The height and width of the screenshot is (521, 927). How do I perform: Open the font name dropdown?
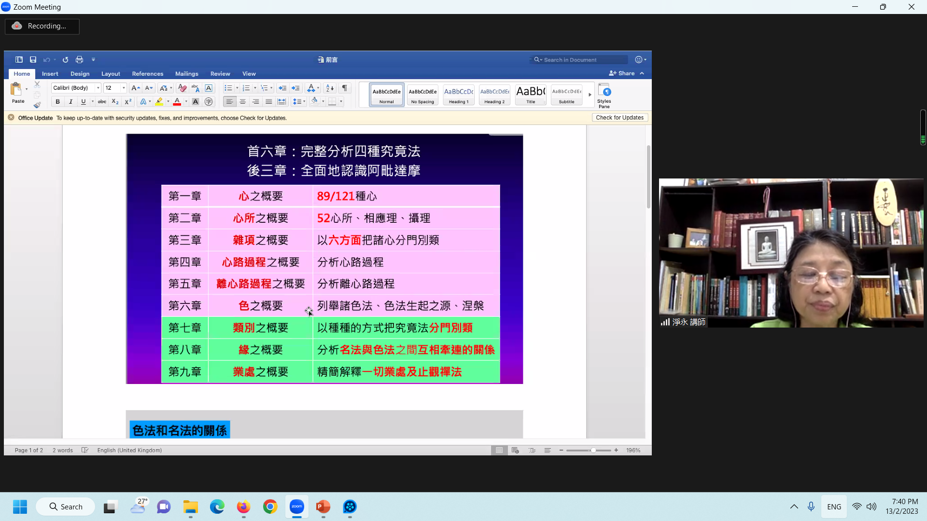pos(98,88)
